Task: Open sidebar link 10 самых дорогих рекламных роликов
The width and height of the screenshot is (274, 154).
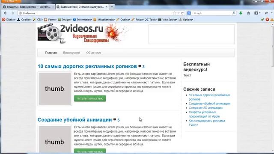Action: [209, 97]
